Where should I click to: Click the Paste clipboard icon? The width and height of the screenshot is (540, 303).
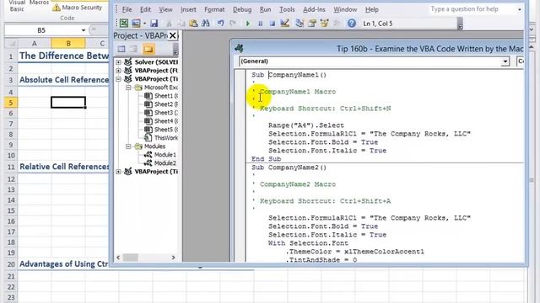pos(193,24)
